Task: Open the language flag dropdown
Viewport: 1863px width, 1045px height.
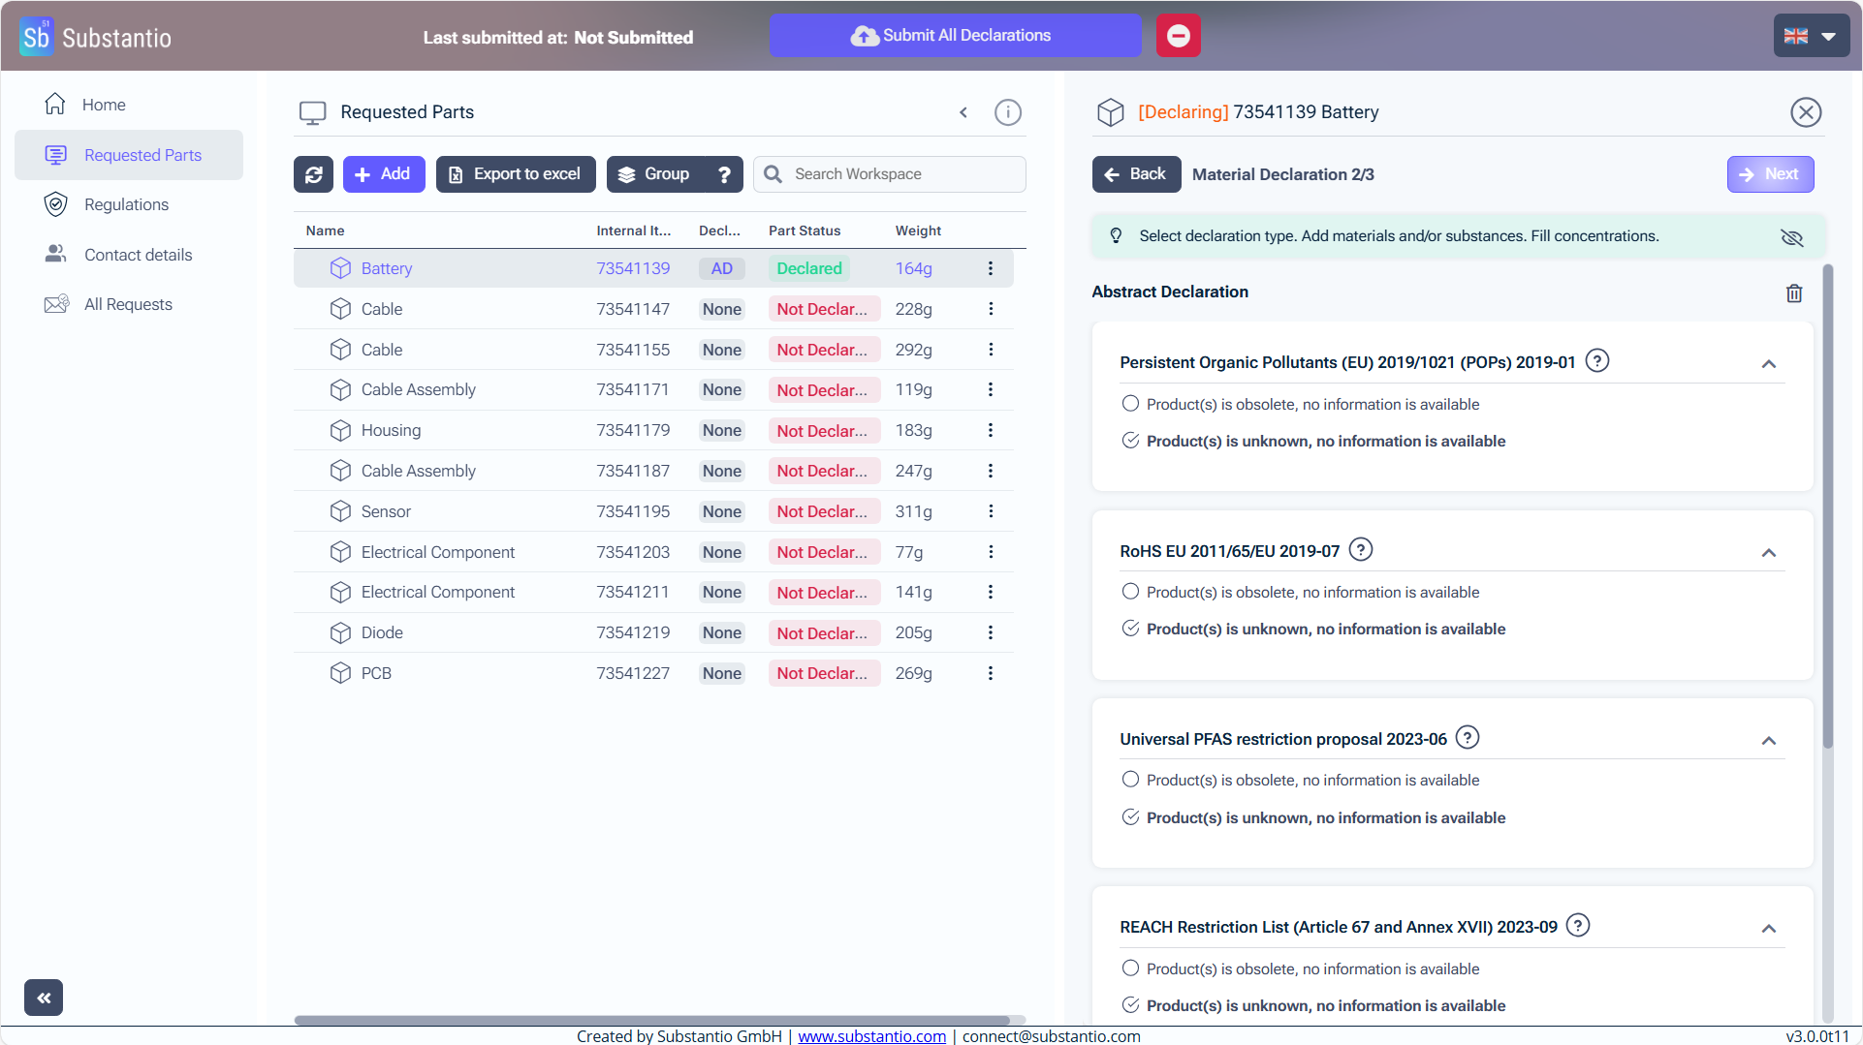Action: point(1811,36)
